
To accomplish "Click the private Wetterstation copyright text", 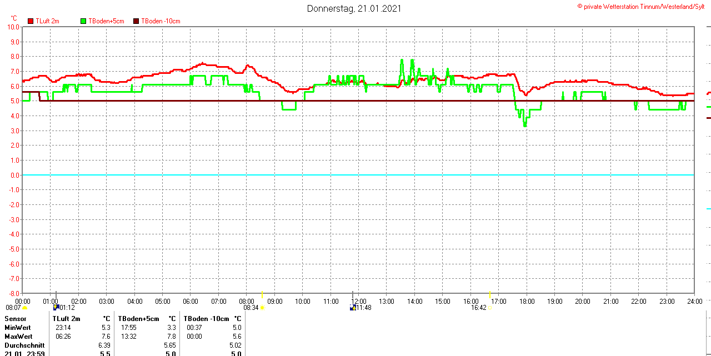I will (643, 6).
